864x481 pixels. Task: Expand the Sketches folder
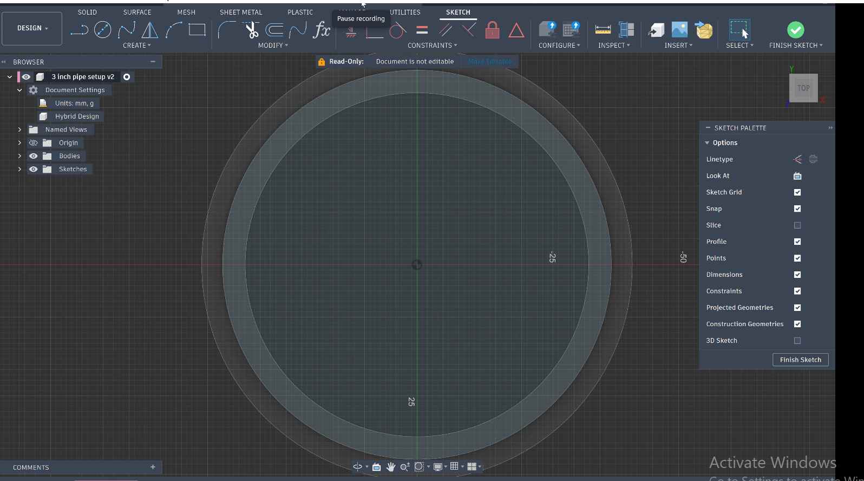point(19,169)
